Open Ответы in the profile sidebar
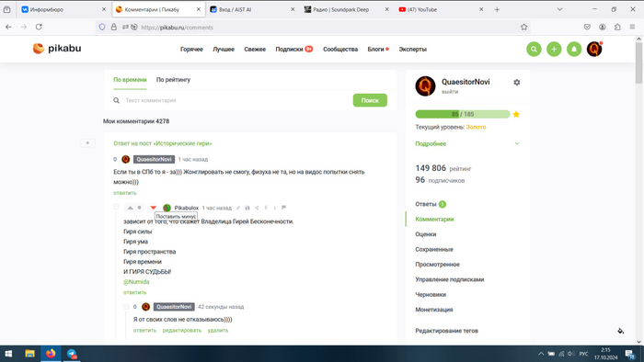Screen dimensions: 644x362 (425, 204)
